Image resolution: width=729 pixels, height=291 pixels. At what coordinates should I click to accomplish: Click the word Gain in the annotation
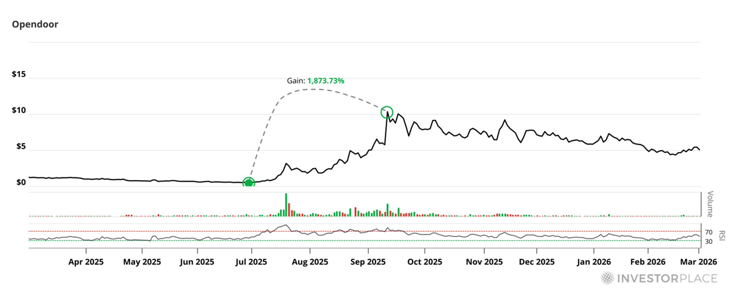(x=295, y=81)
